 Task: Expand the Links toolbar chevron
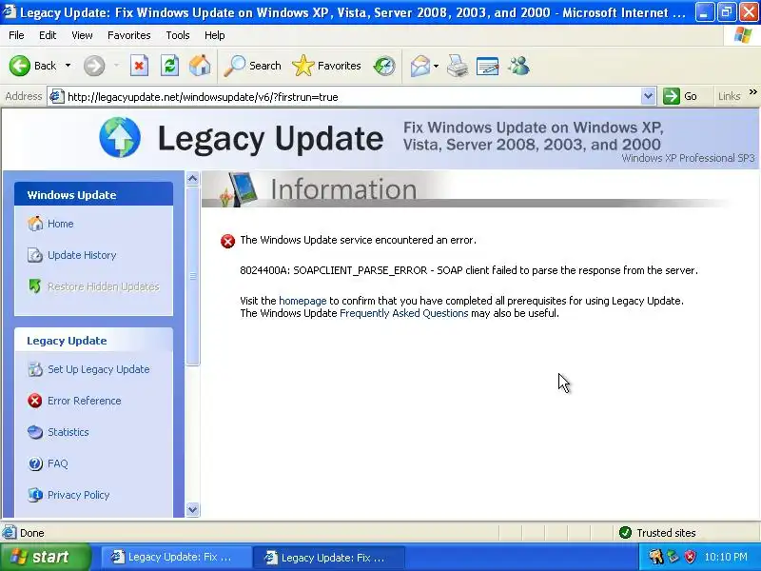752,91
